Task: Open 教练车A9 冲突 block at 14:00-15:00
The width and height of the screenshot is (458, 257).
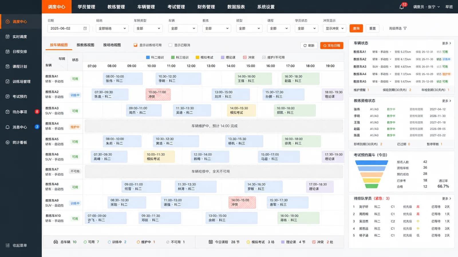Action: [x=242, y=202]
